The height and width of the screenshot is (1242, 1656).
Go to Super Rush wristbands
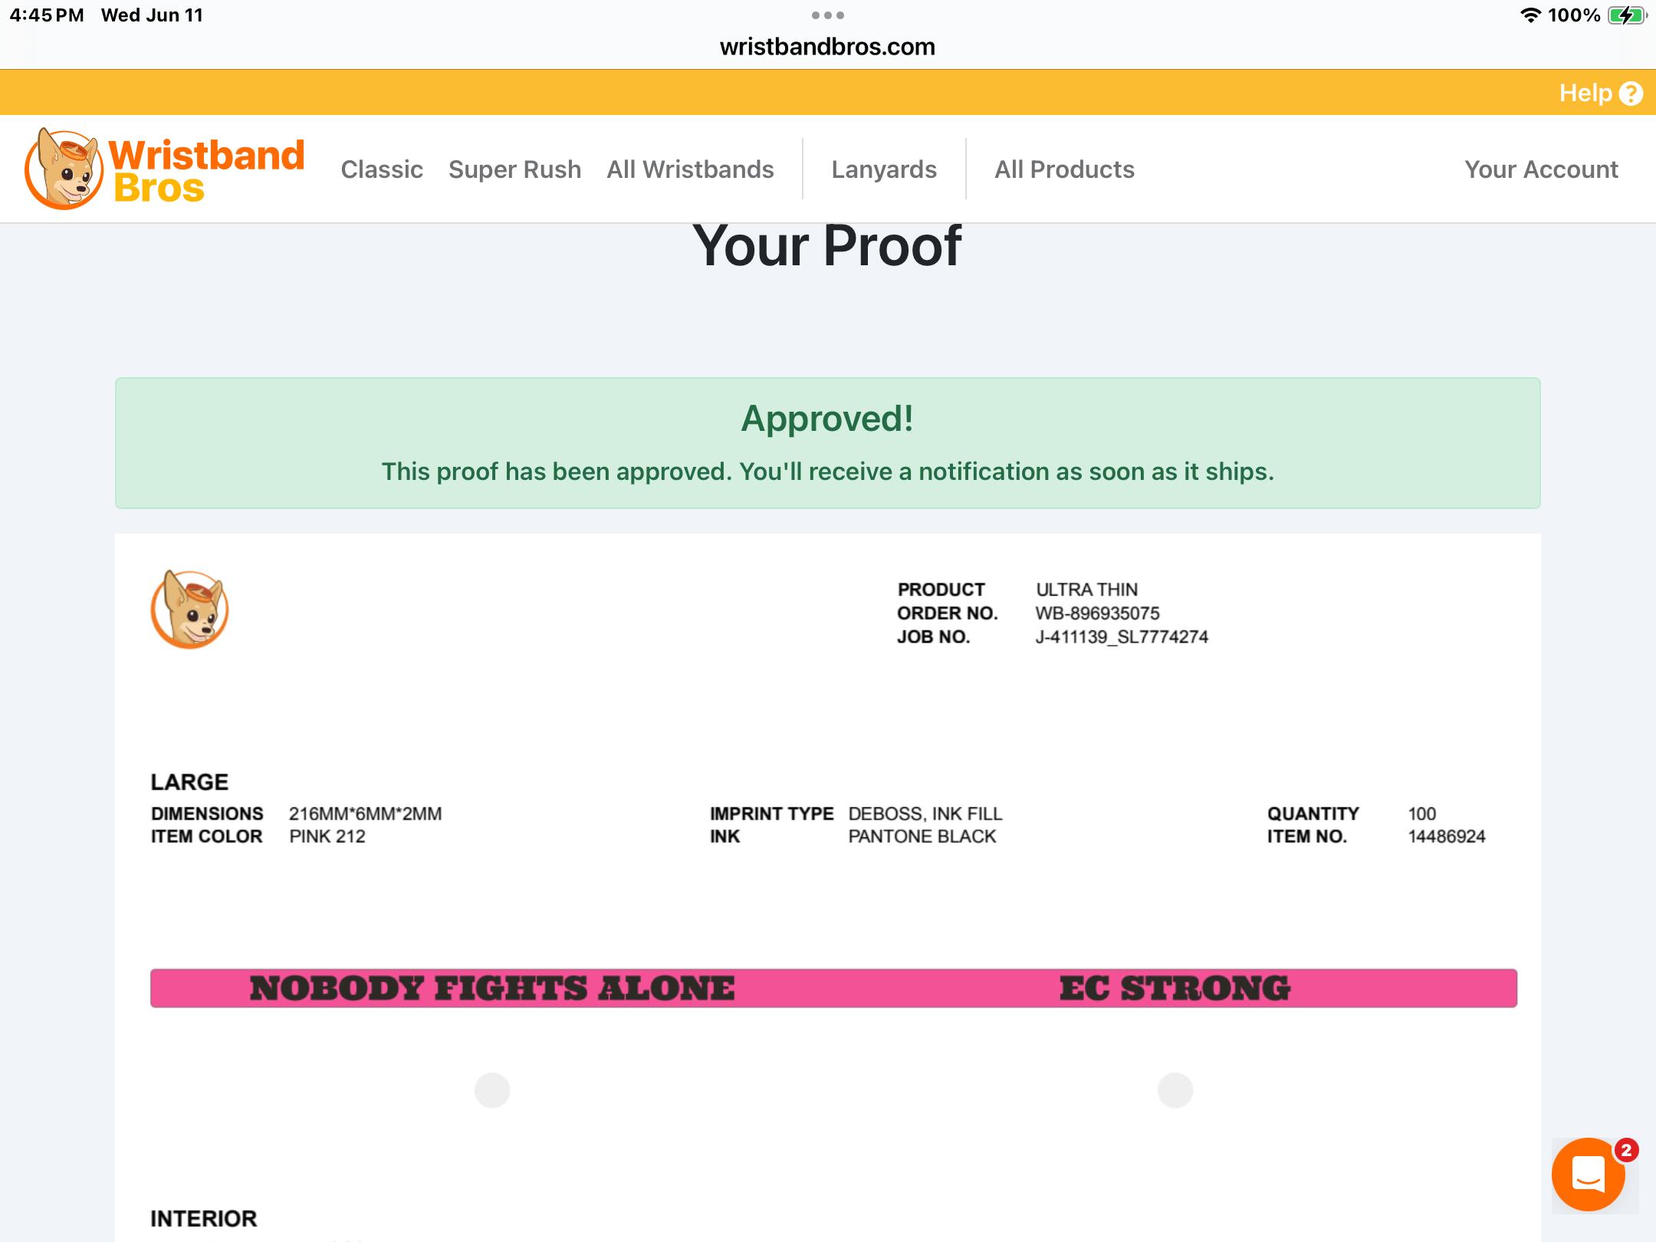pos(514,169)
